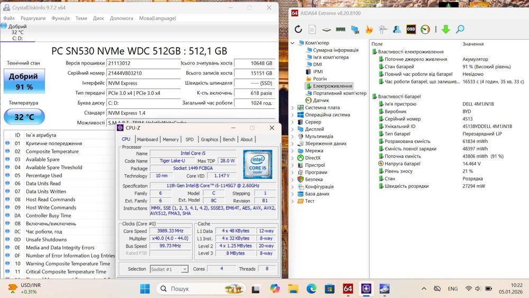The image size is (529, 298).
Task: Switch to the Graphics tab in CPU-Z
Action: tap(209, 139)
